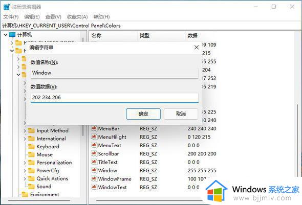Click the Keyboard folder icon
Viewport: 302px width, 205px height.
point(31,147)
